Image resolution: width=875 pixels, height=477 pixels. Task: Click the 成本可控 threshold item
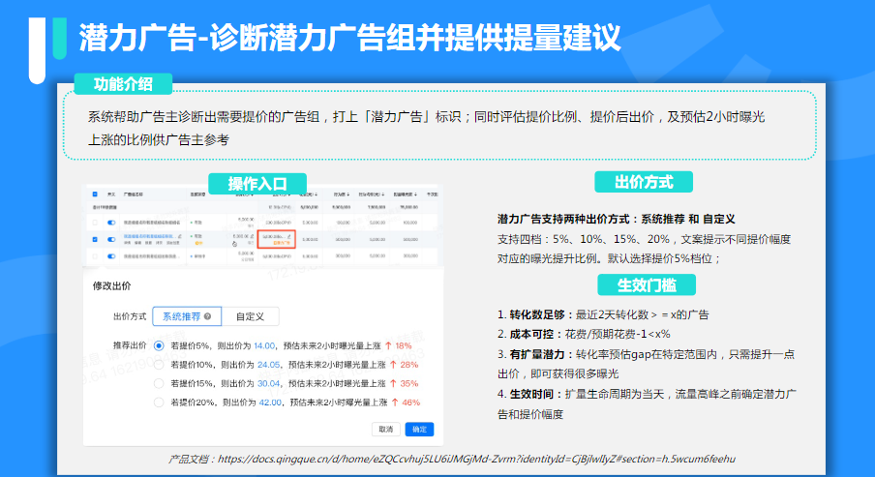pyautogui.click(x=584, y=334)
